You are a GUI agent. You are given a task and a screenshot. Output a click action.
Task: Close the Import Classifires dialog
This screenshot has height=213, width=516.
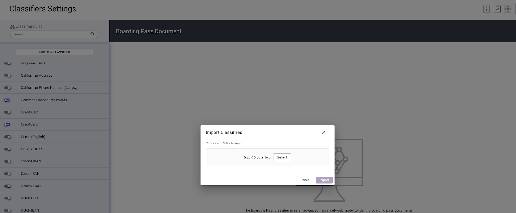(324, 132)
